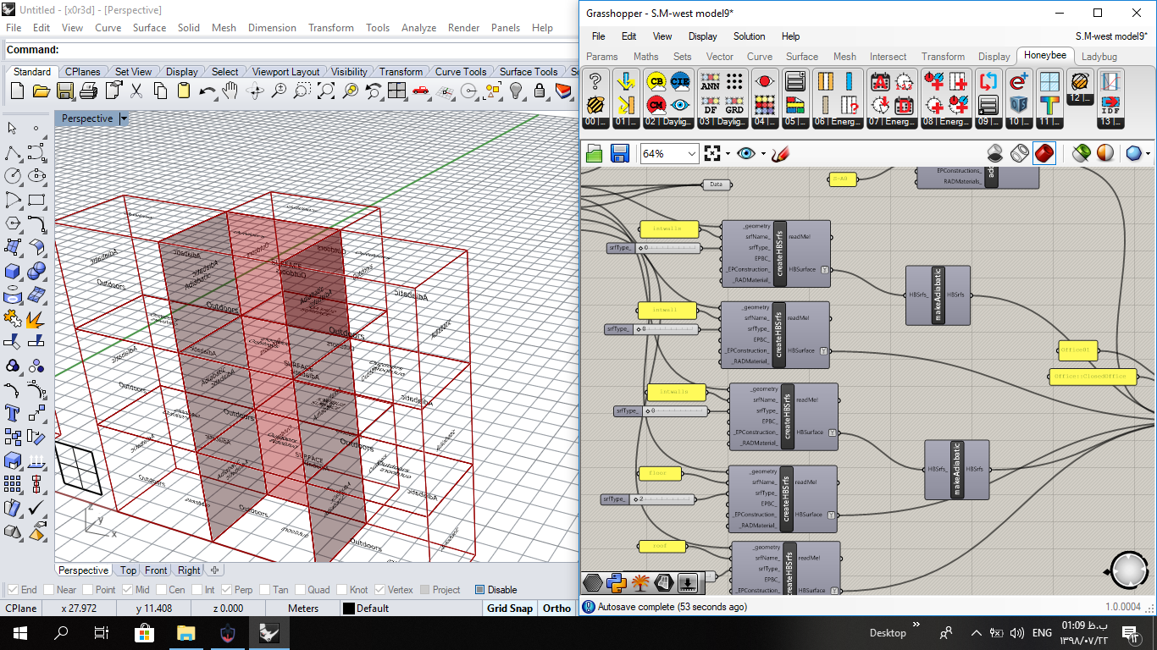Image resolution: width=1157 pixels, height=650 pixels.
Task: Click into the Rhino Command input field
Action: click(x=318, y=50)
